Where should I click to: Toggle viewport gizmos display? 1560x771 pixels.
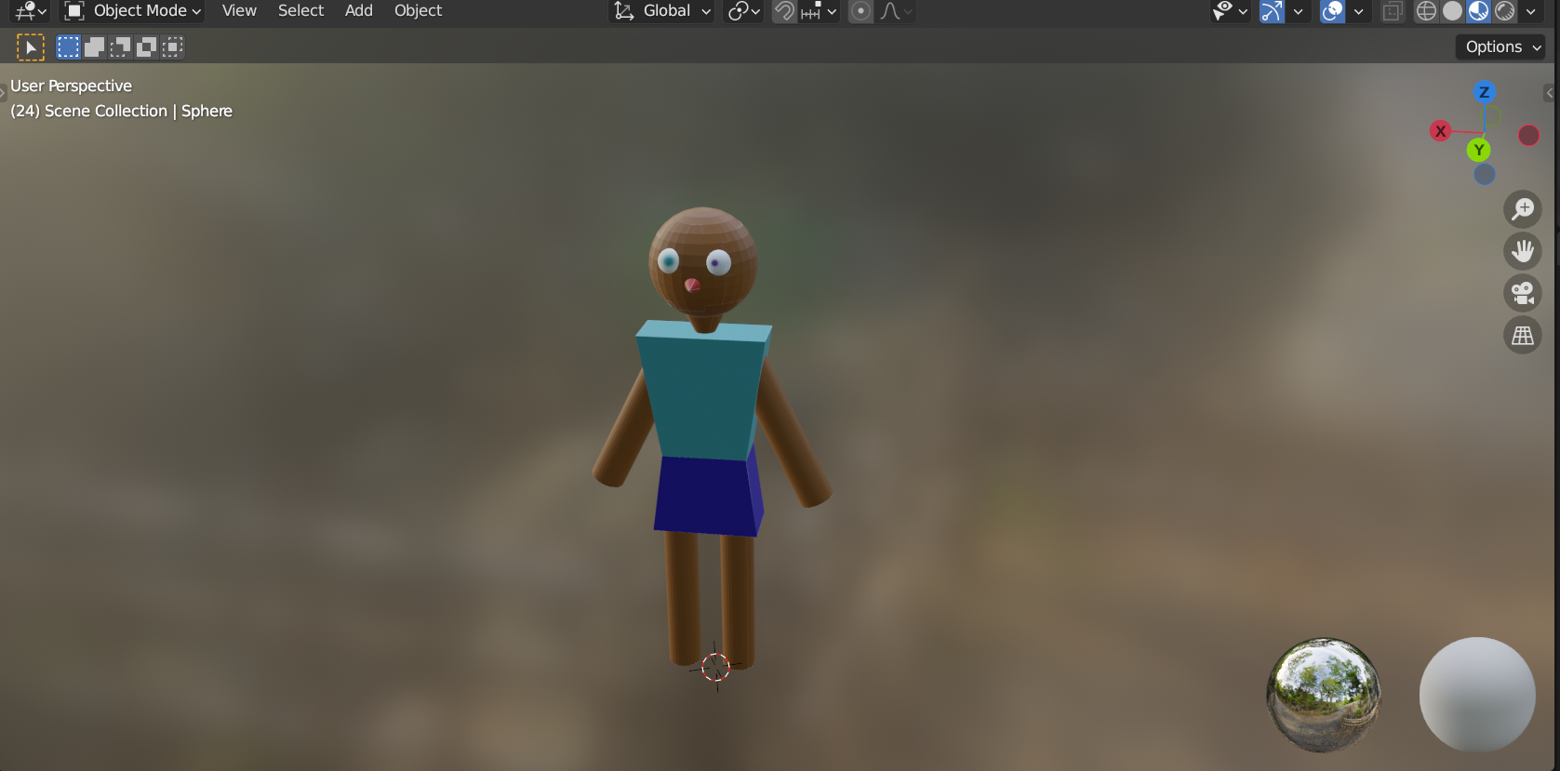coord(1272,11)
